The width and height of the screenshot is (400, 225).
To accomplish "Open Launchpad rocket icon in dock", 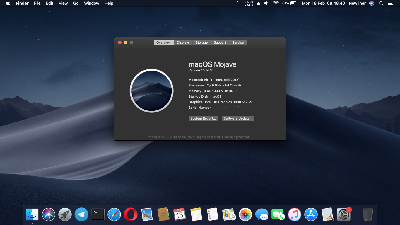I will click(65, 214).
